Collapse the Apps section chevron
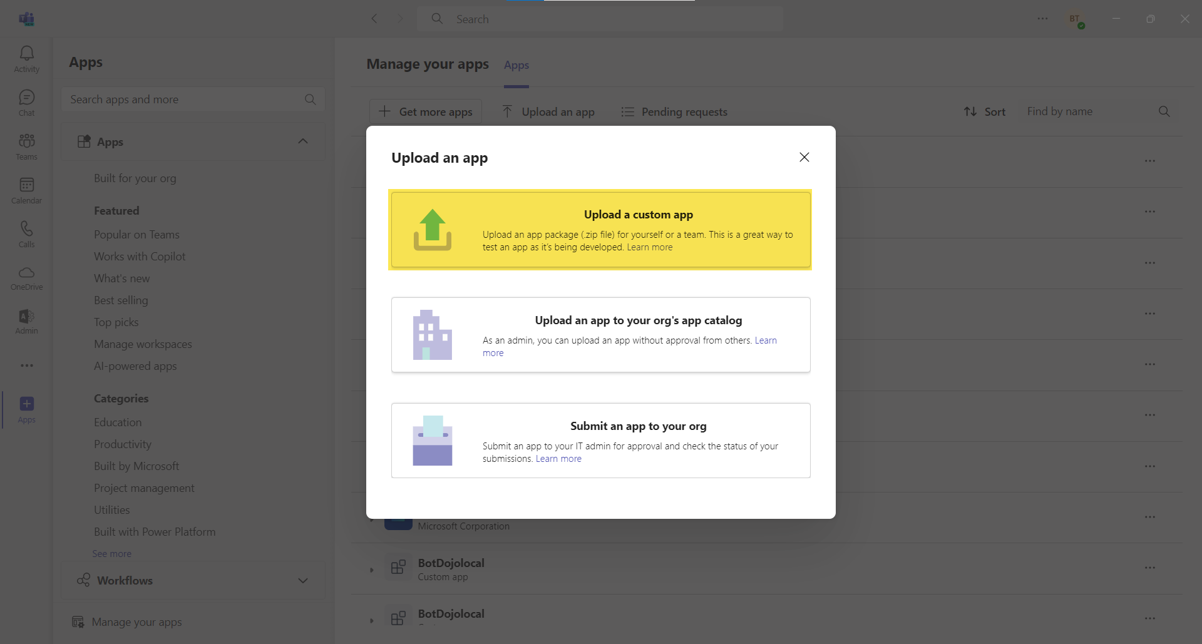This screenshot has width=1202, height=644. pyautogui.click(x=303, y=141)
